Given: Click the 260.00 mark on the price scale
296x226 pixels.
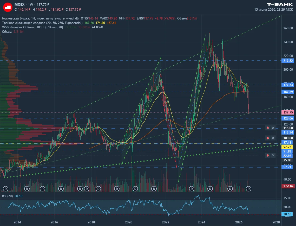Looking at the screenshot, I should coord(288,28).
